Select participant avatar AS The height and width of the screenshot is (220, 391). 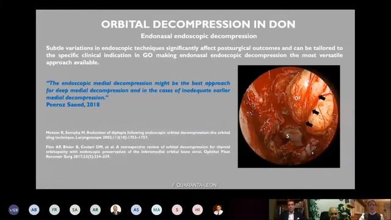click(x=136, y=210)
